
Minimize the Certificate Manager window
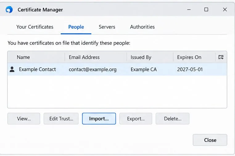coord(189,10)
